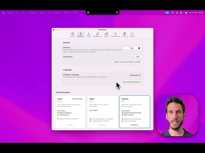Open the General settings tab
The height and width of the screenshot is (153, 205).
pyautogui.click(x=73, y=35)
